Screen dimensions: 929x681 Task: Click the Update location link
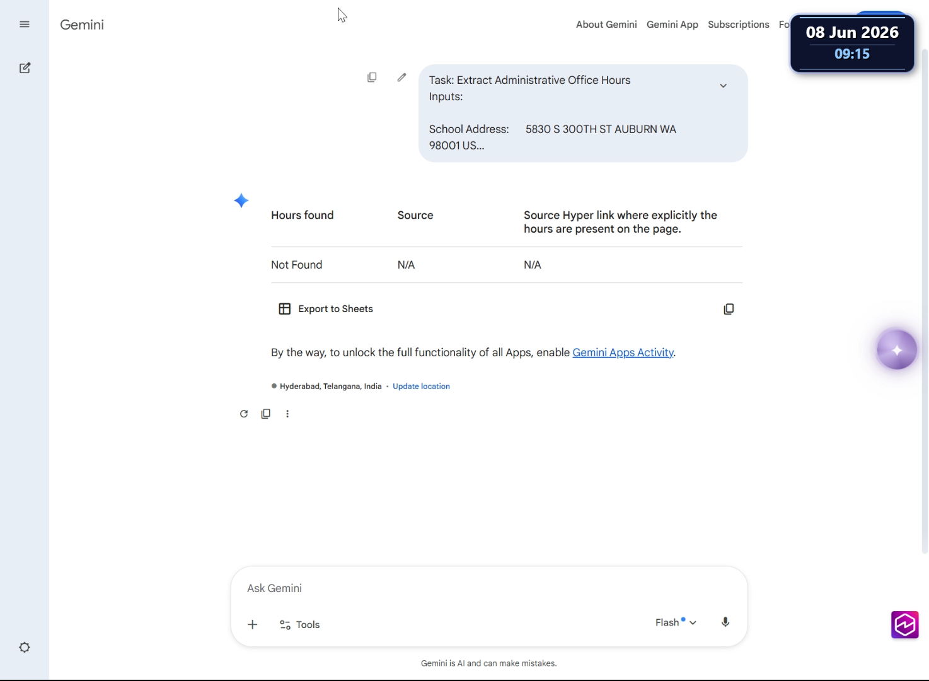click(x=421, y=387)
